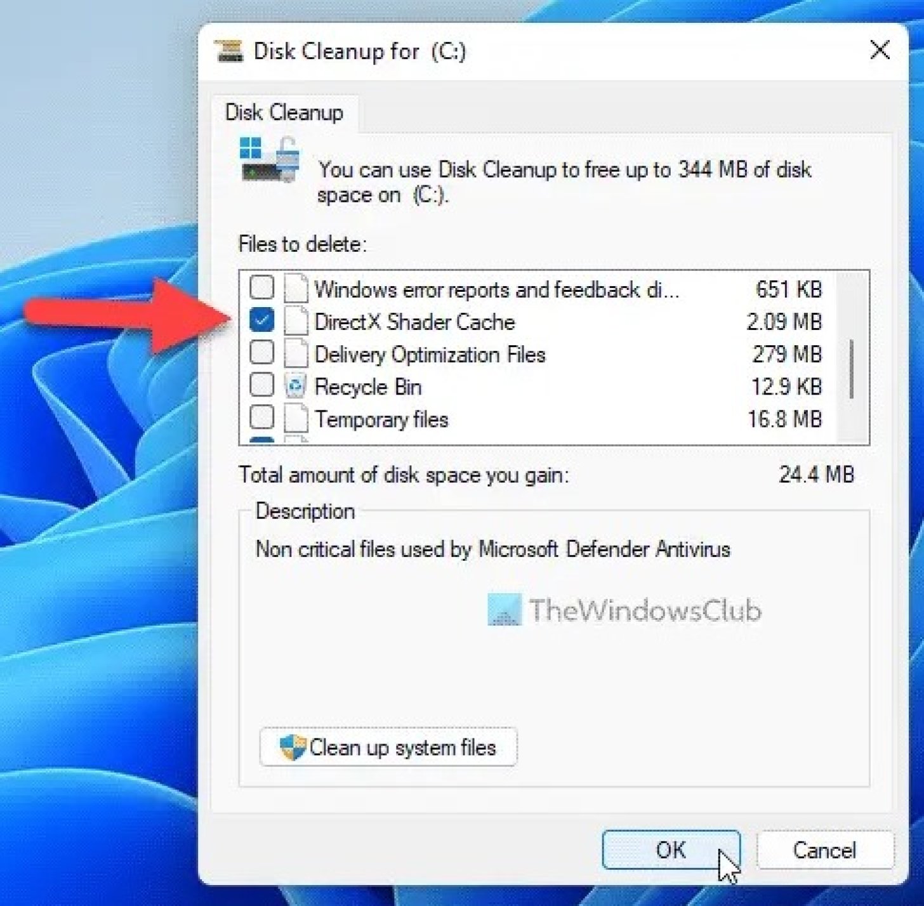
Task: Confirm cleanup with the OK button
Action: point(671,850)
